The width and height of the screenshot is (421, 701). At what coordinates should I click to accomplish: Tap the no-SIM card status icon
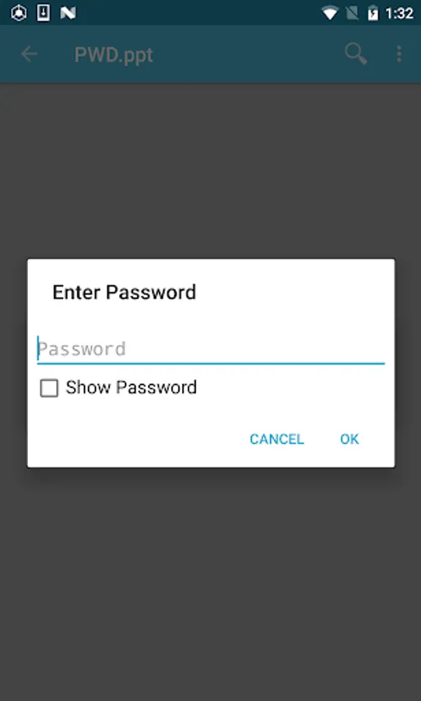pyautogui.click(x=353, y=13)
